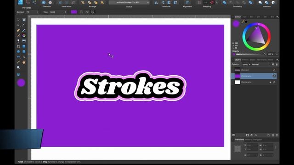Toggle the lock icon beside blend mode
The height and width of the screenshot is (165, 294).
277,65
